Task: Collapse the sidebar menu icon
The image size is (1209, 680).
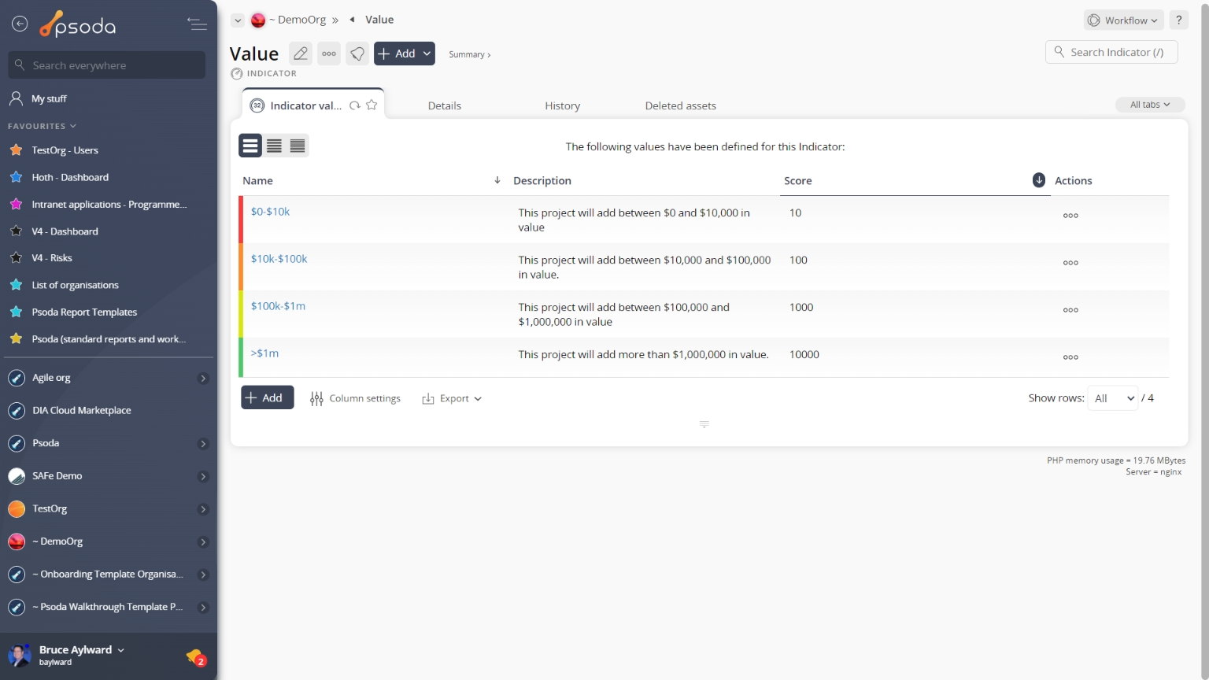Action: (197, 24)
